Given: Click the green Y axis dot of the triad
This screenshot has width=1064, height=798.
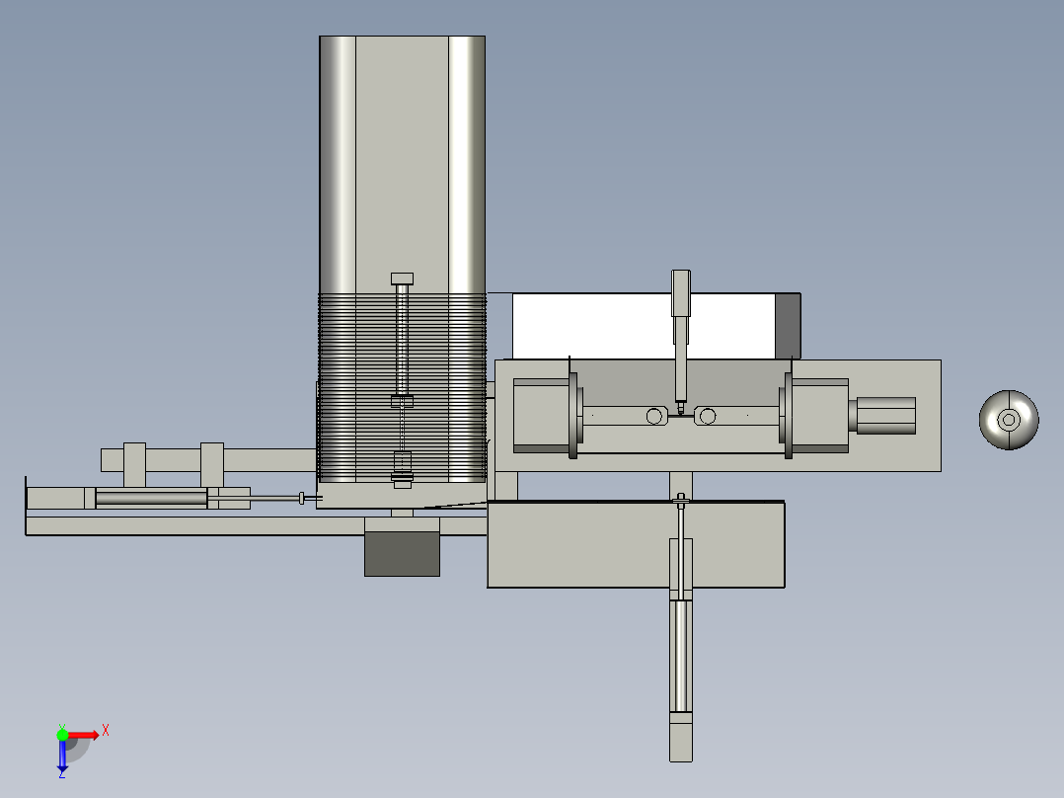Looking at the screenshot, I should [x=62, y=735].
